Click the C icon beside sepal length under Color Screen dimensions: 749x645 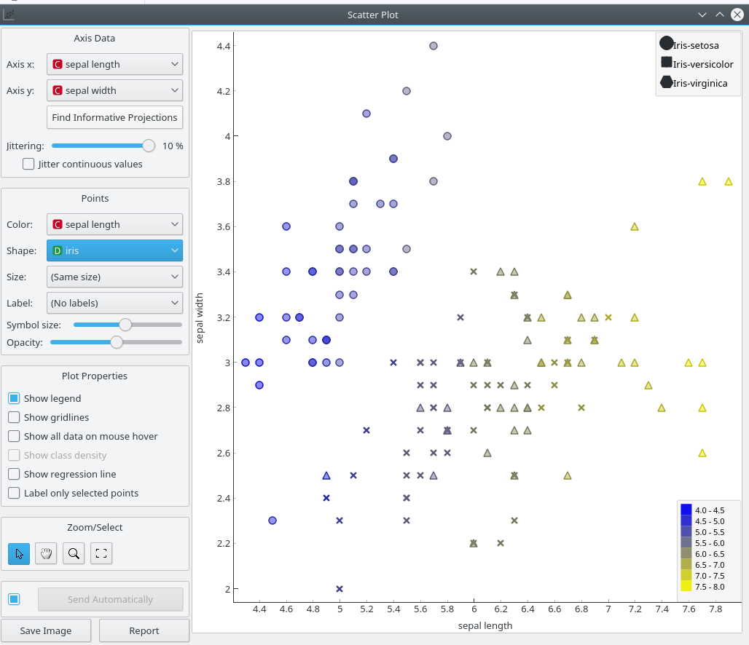point(57,224)
